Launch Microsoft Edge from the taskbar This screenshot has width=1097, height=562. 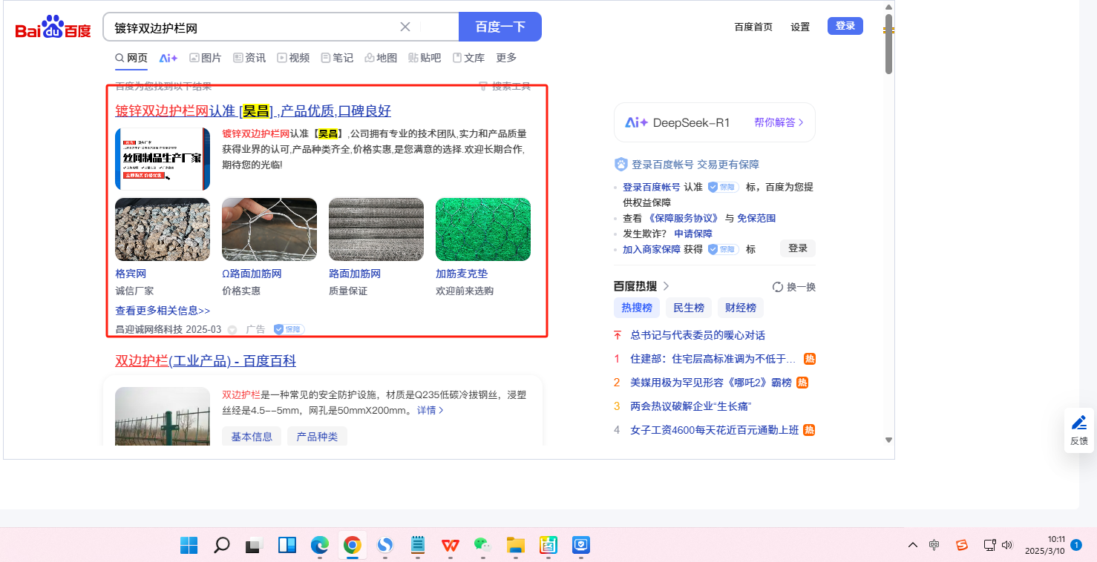click(320, 545)
